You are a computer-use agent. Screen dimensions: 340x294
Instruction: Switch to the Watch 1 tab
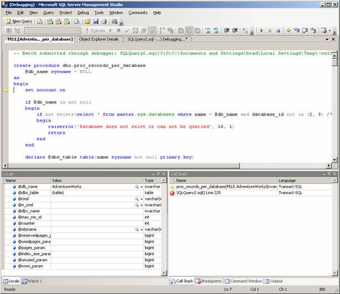[x=33, y=281]
